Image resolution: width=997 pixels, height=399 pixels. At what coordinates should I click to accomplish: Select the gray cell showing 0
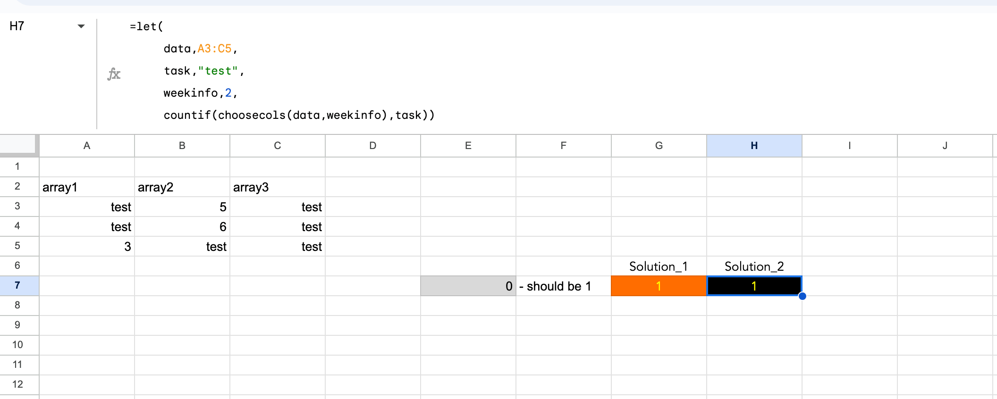[468, 286]
